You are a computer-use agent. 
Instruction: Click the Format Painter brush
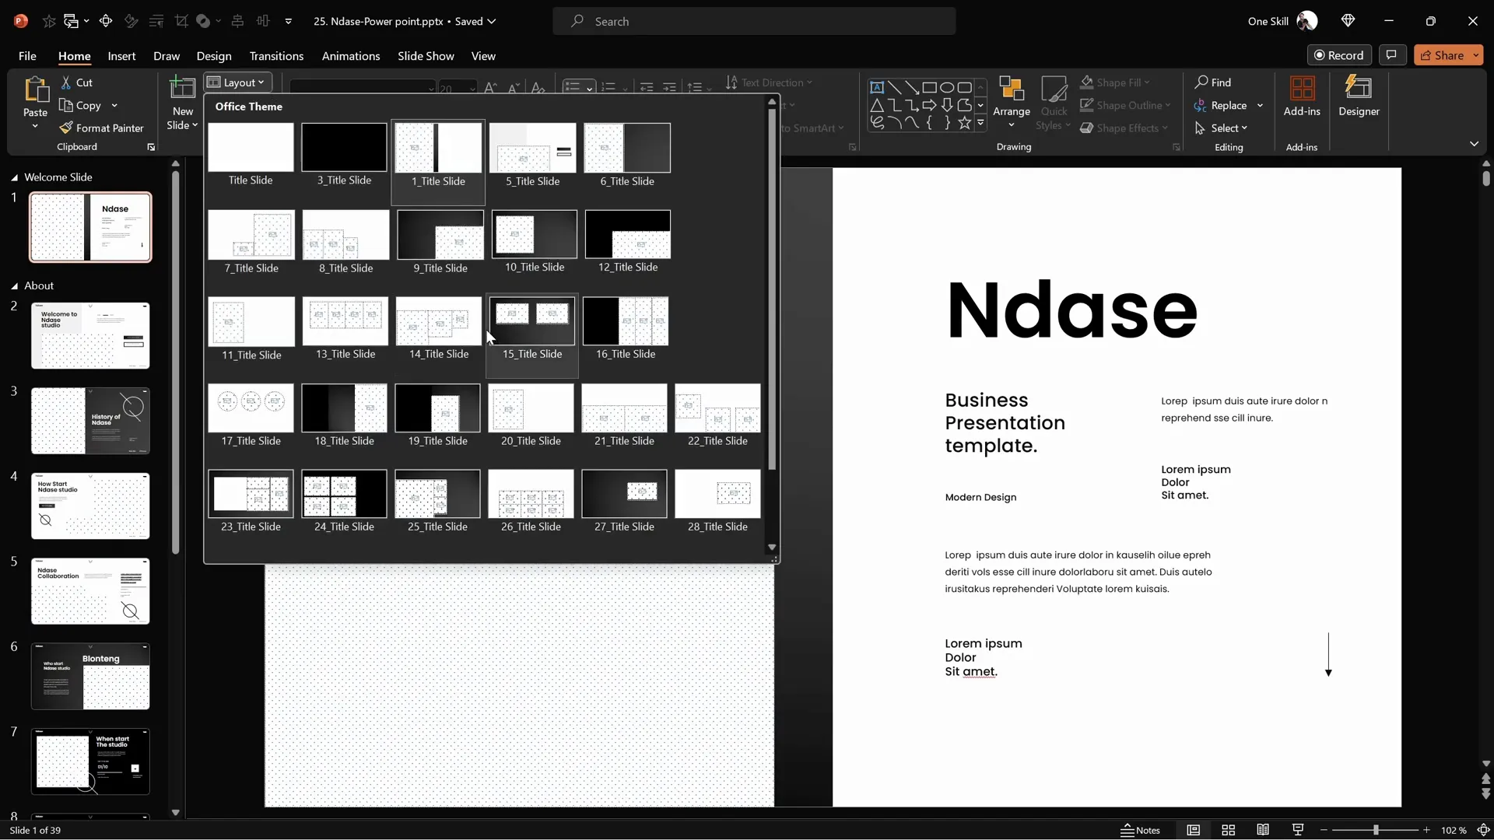coord(67,128)
